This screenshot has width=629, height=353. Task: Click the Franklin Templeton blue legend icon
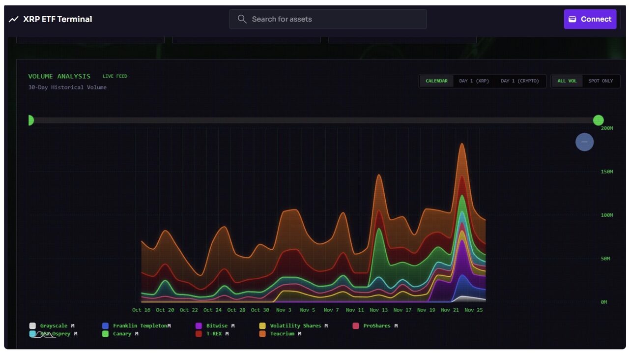105,326
